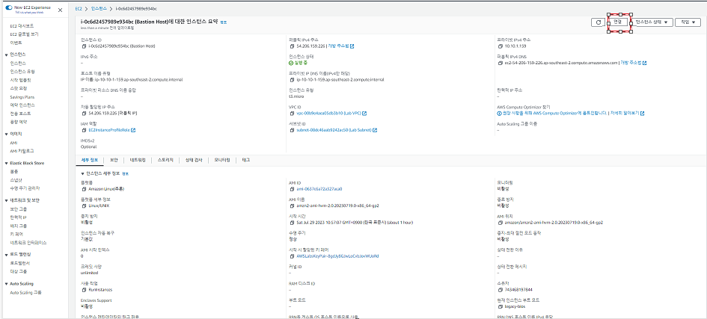Copy the subnet ID value
This screenshot has height=319, width=707.
293,131
